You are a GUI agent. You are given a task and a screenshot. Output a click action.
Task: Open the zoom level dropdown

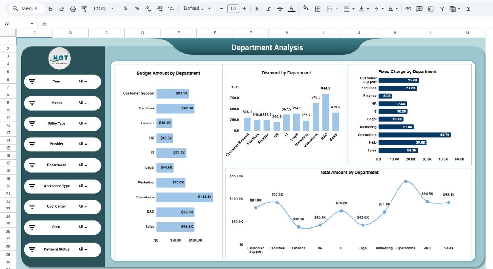coord(99,8)
